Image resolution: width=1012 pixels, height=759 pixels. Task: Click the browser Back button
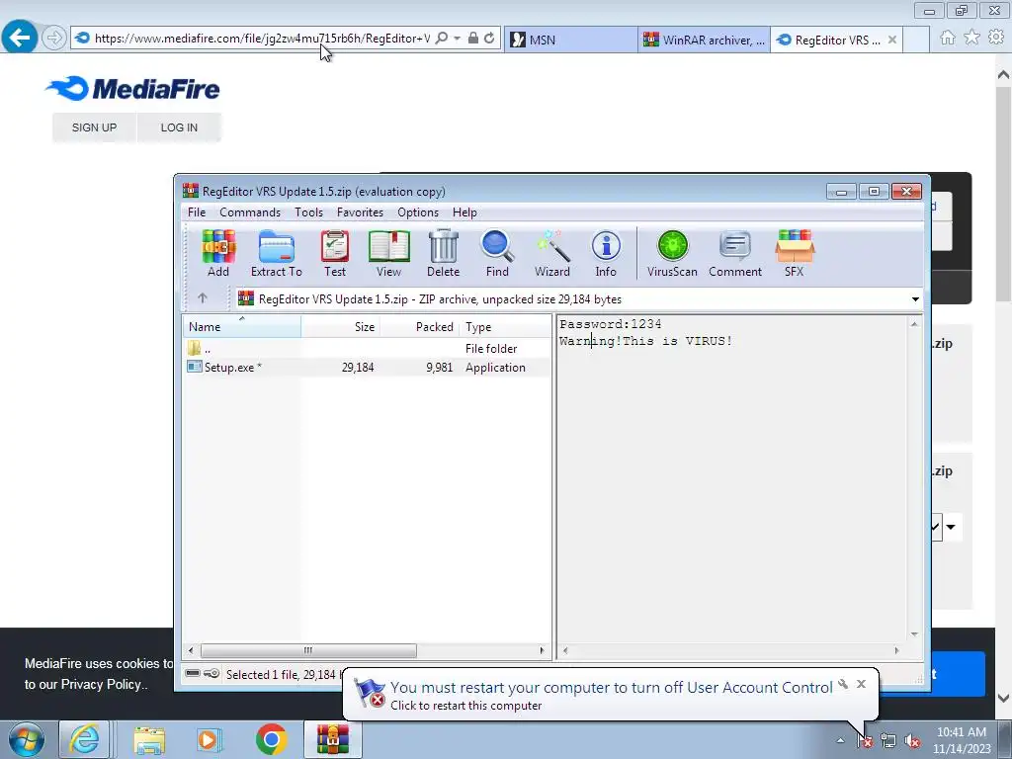(x=20, y=38)
